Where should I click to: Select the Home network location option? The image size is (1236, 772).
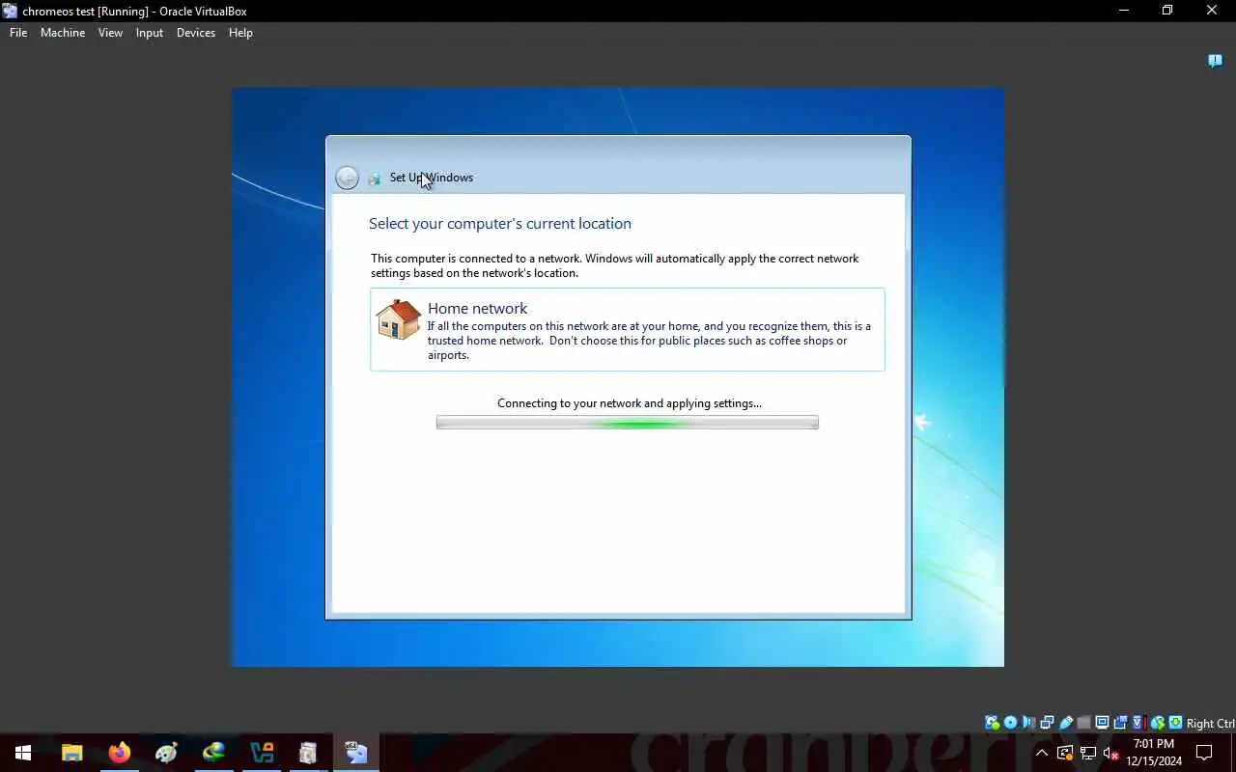pyautogui.click(x=628, y=329)
